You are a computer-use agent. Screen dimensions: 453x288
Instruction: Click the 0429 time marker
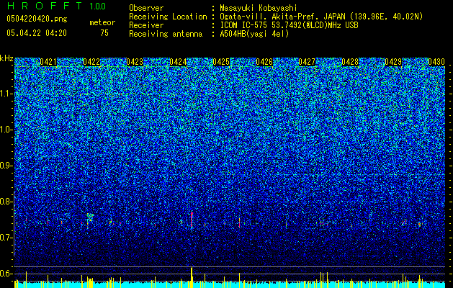tap(393, 62)
